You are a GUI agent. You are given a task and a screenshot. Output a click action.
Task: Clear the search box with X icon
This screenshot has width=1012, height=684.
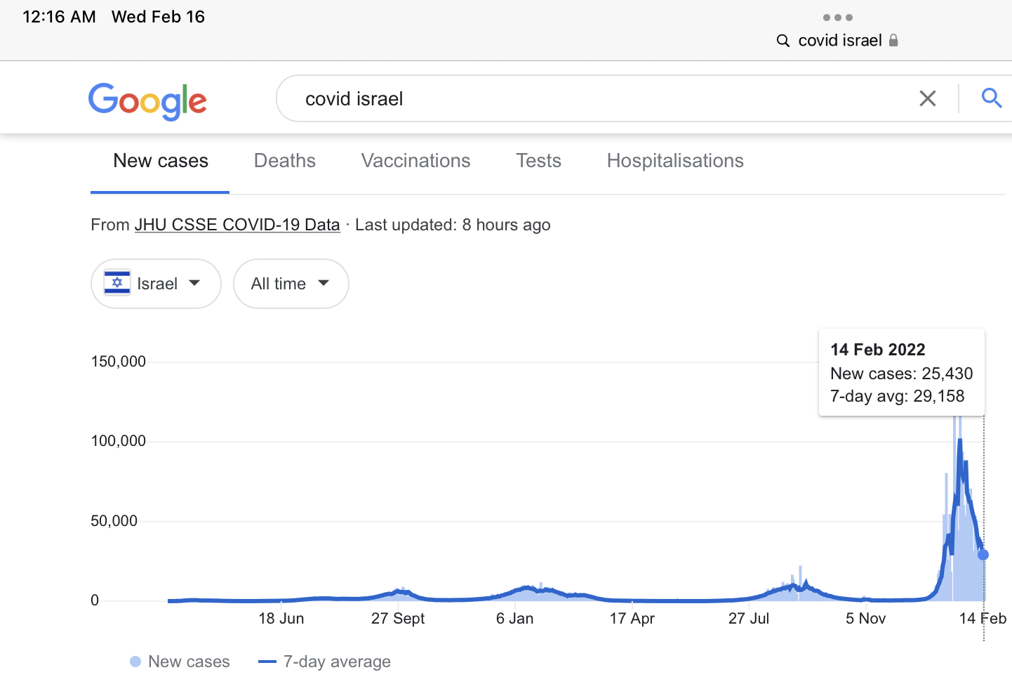coord(927,99)
